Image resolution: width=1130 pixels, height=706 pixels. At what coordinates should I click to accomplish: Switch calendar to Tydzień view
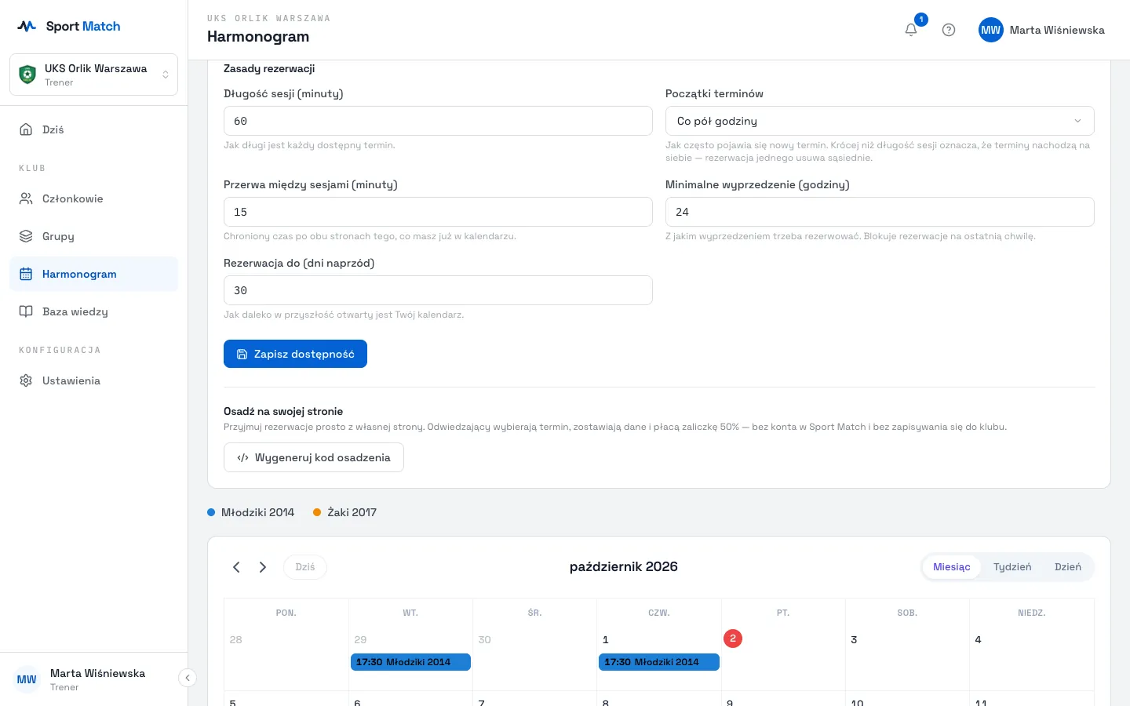(x=1012, y=567)
